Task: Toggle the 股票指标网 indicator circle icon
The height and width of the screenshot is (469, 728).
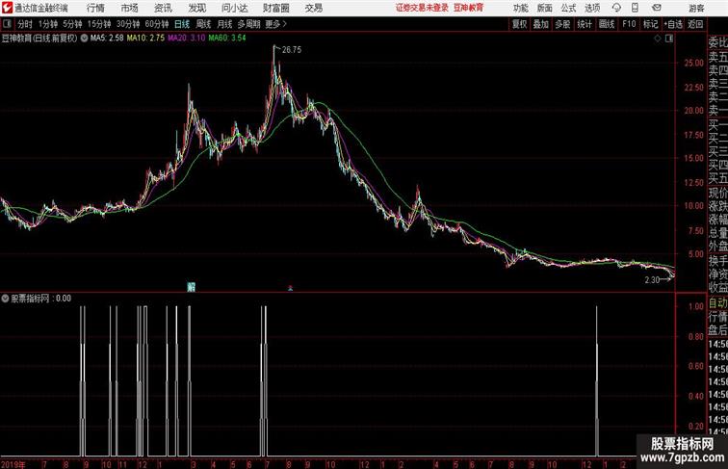Action: pos(5,299)
